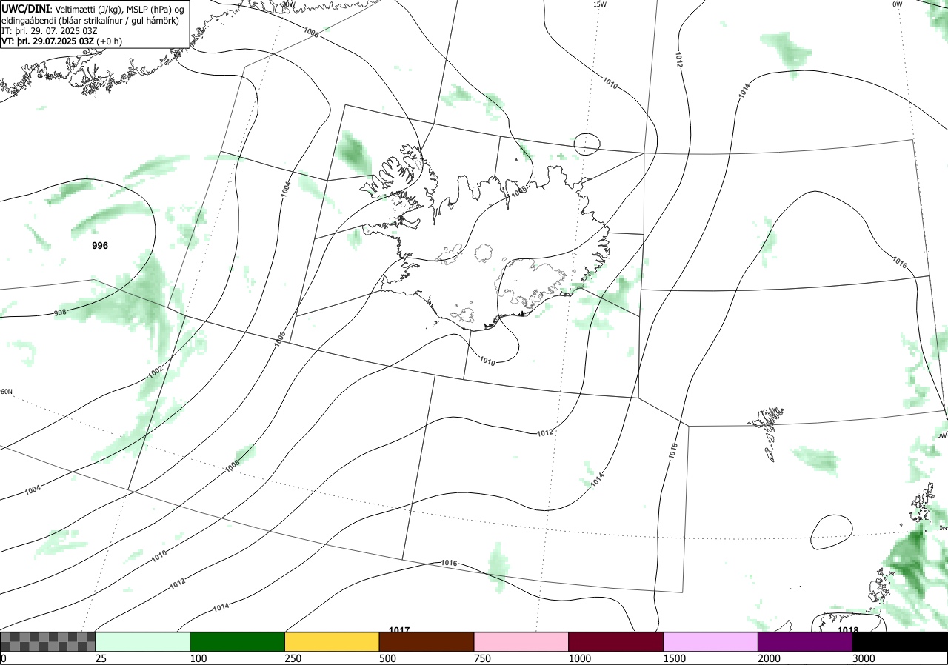Click the legend value 1500
The image size is (948, 665).
(675, 658)
